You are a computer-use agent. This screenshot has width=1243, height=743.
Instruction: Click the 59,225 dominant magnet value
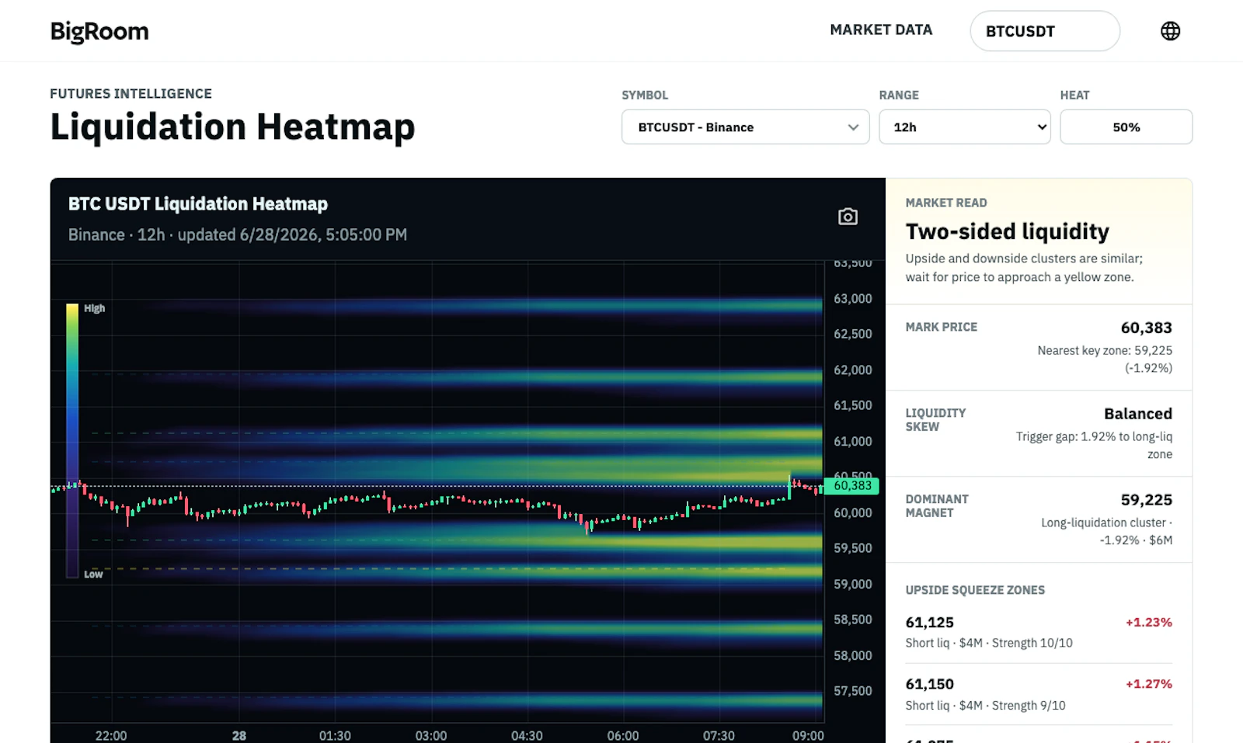click(x=1146, y=500)
